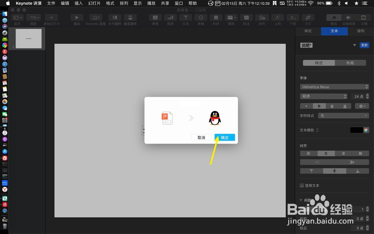Open the 77% zoom dropdown
Screen dimensions: 374x234
click(x=33, y=18)
